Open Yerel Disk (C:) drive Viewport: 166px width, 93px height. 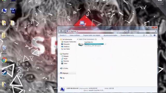pyautogui.click(x=92, y=44)
